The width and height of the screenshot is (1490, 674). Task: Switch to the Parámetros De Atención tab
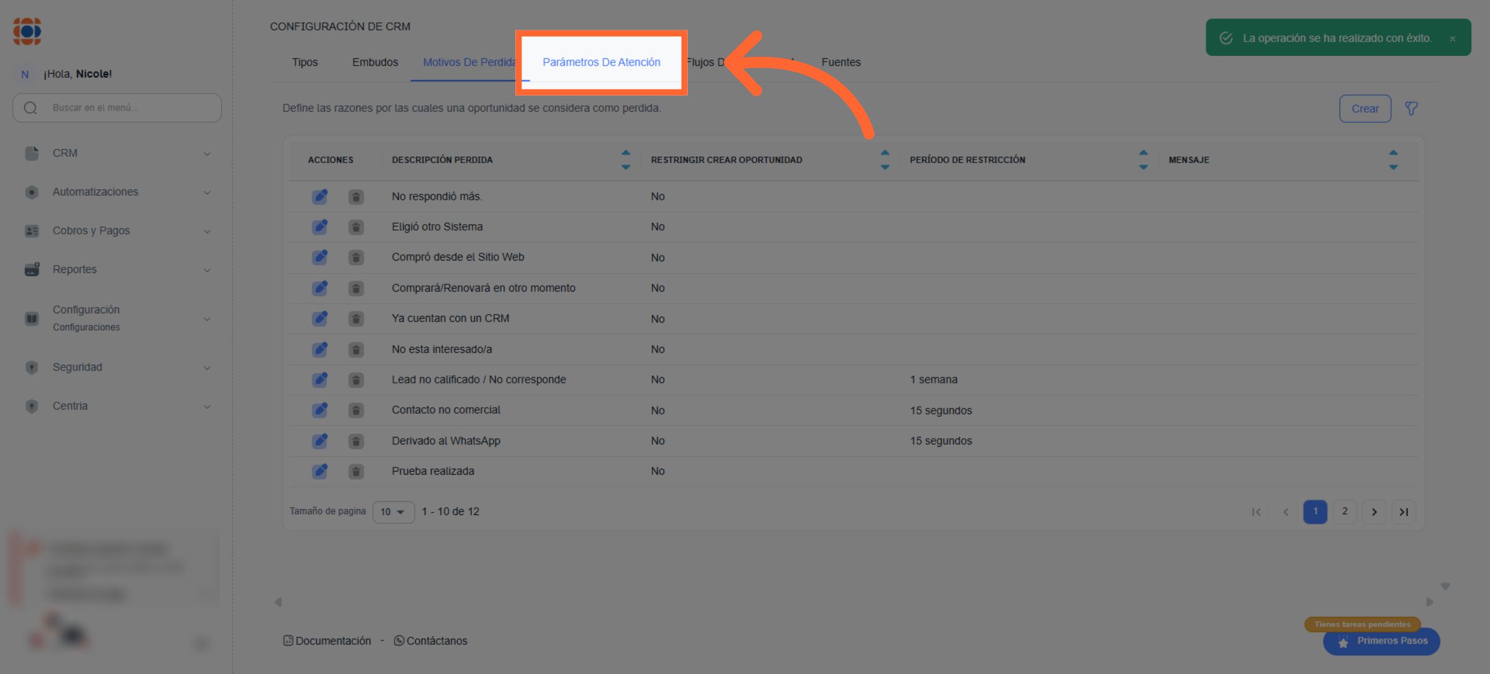(601, 62)
